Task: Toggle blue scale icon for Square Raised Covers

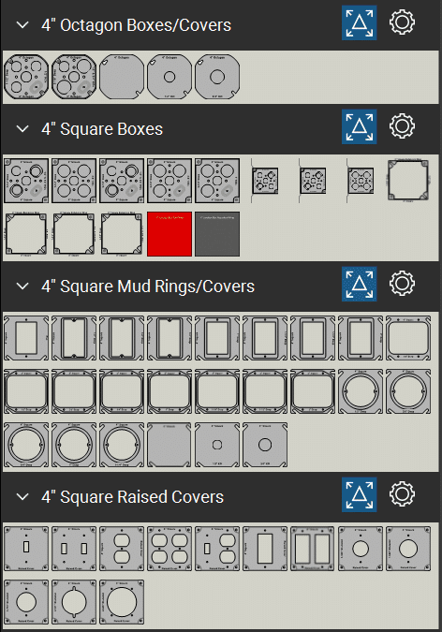Action: click(x=359, y=494)
